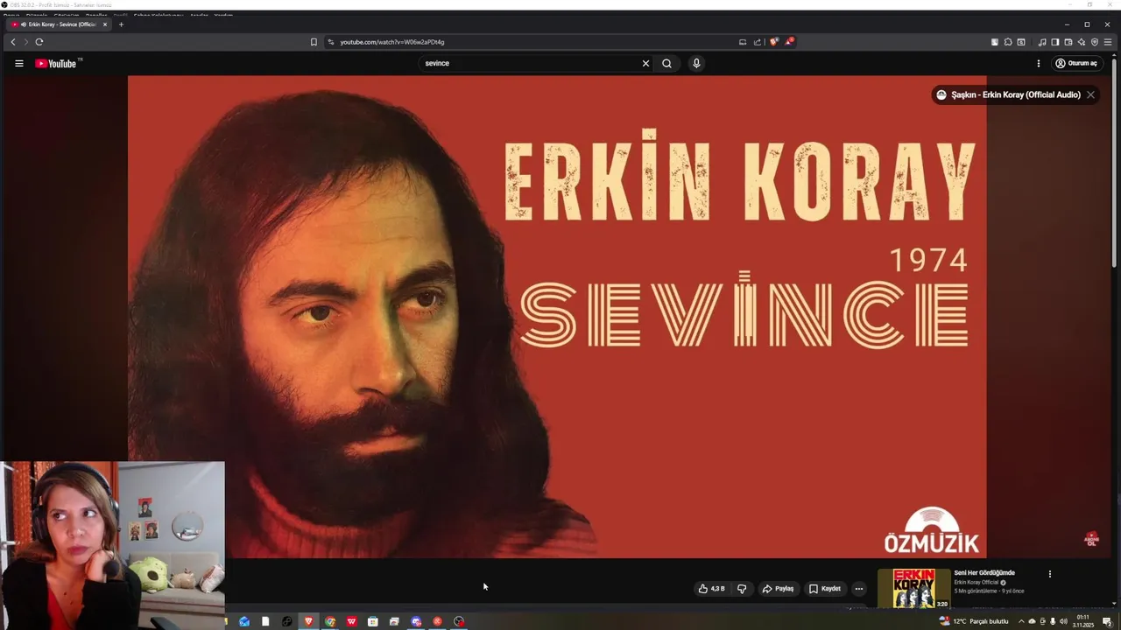This screenshot has width=1121, height=630.
Task: Clear the 'sevince' search text
Action: [x=646, y=63]
